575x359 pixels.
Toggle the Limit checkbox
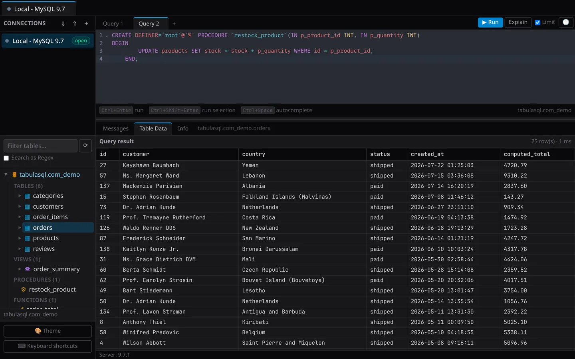(x=537, y=22)
